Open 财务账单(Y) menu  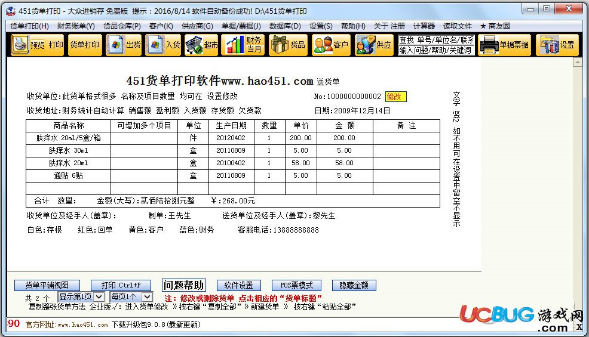[76, 26]
